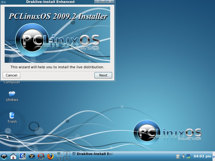Open the Home folder from taskbar
The height and width of the screenshot is (161, 215).
(13, 156)
